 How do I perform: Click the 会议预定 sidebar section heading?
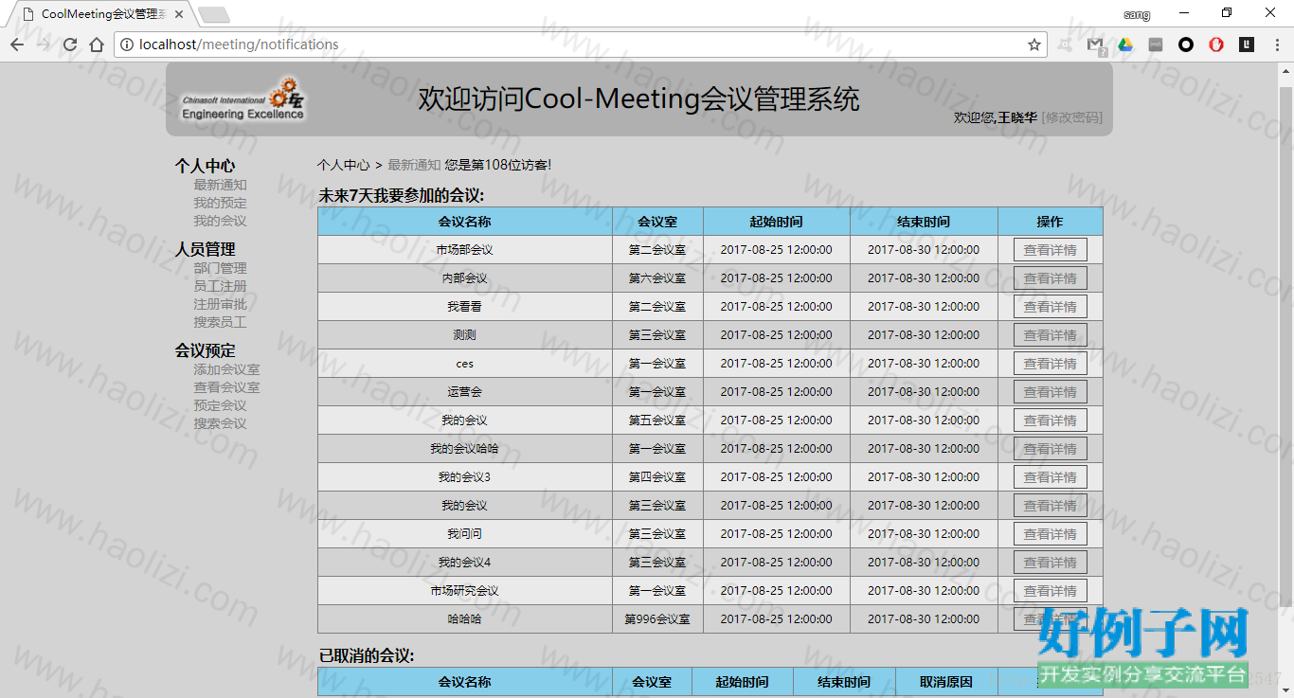(x=205, y=350)
